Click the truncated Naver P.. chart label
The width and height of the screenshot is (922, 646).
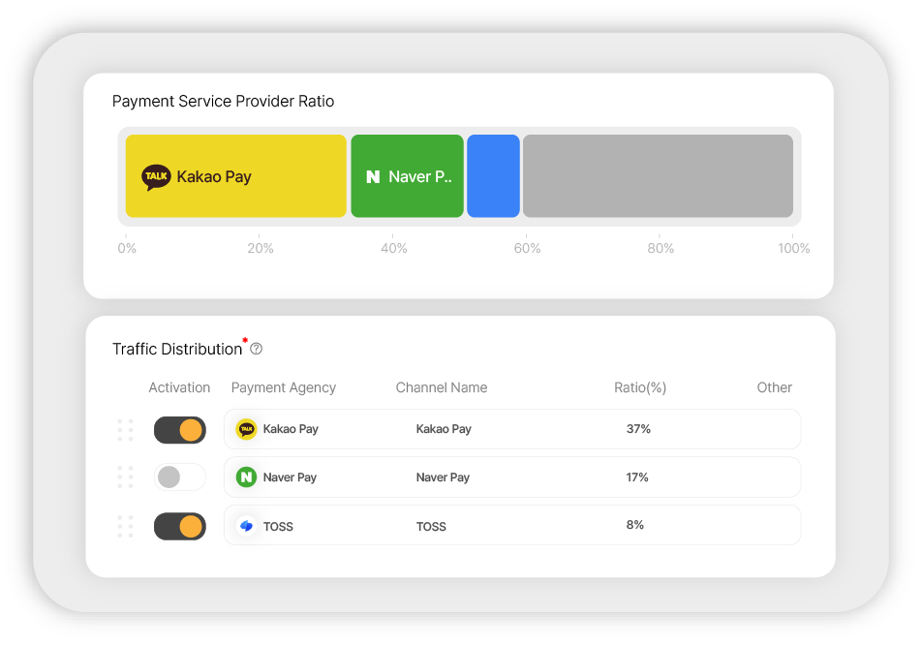[x=420, y=176]
